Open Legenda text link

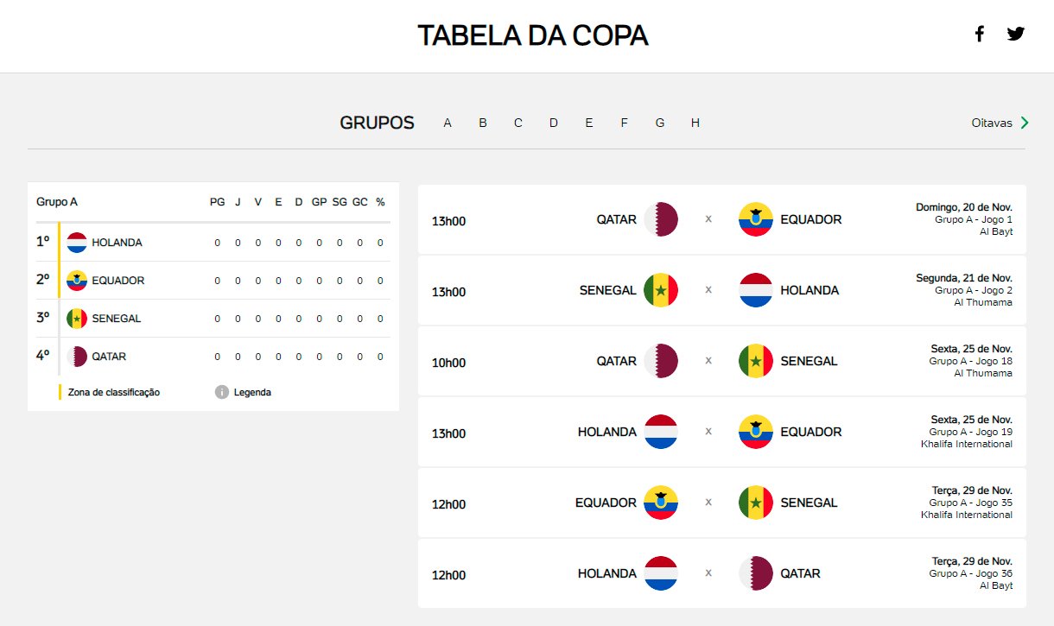252,392
